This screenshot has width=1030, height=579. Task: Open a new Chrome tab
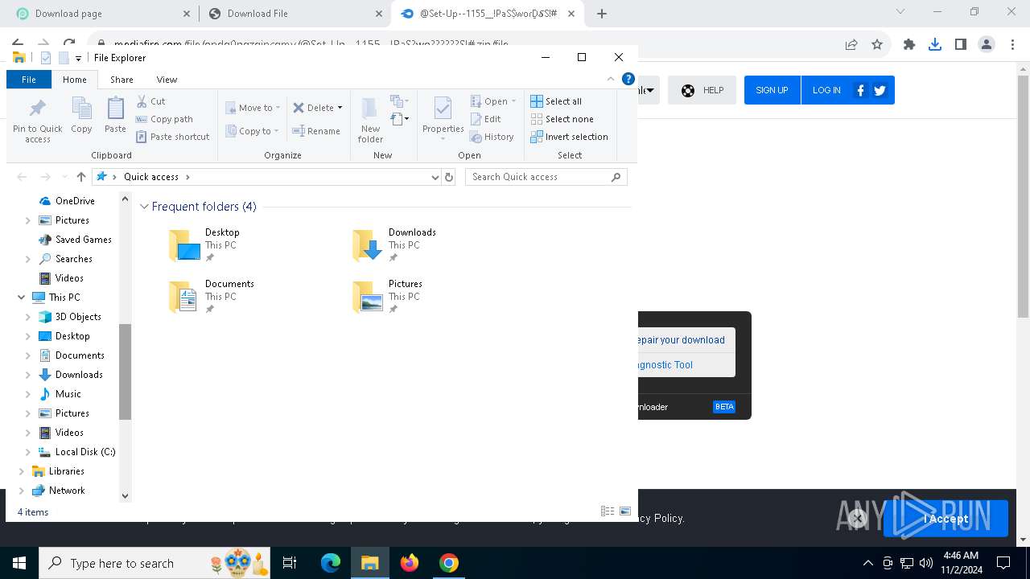[x=602, y=13]
